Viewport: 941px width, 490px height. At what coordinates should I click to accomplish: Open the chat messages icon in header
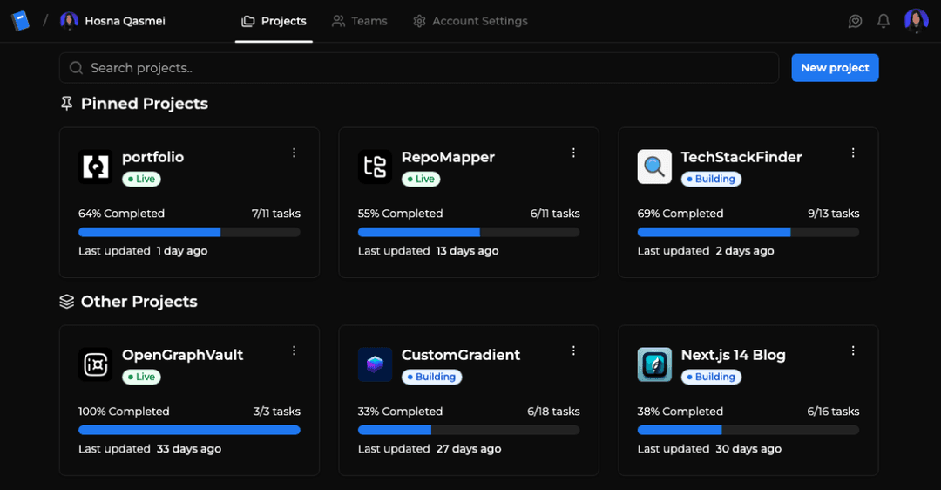pyautogui.click(x=855, y=21)
